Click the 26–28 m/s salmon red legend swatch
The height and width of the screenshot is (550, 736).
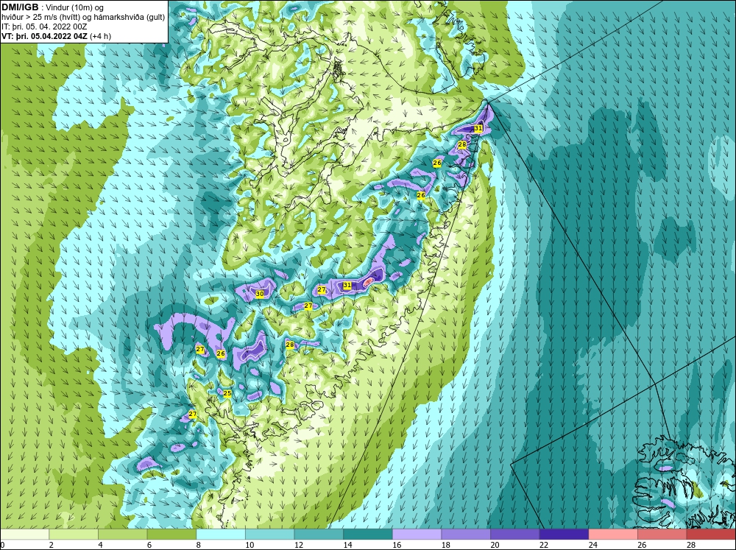[x=662, y=535]
